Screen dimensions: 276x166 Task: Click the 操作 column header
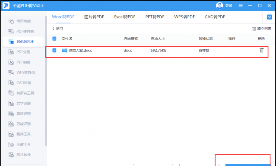232,39
